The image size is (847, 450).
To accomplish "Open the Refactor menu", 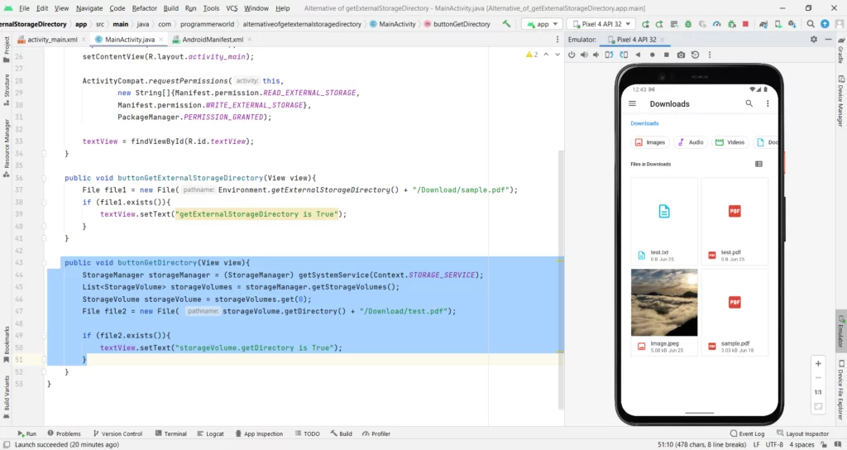I will point(144,8).
